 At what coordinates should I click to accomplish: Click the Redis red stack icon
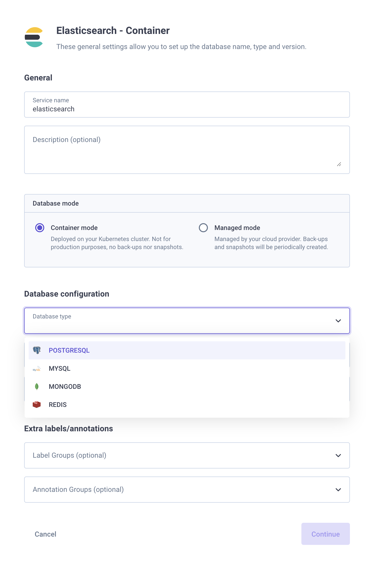click(37, 405)
